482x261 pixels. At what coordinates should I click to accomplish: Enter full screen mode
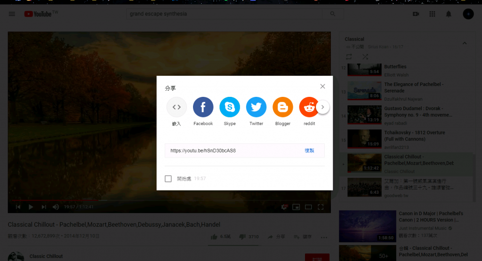click(321, 207)
